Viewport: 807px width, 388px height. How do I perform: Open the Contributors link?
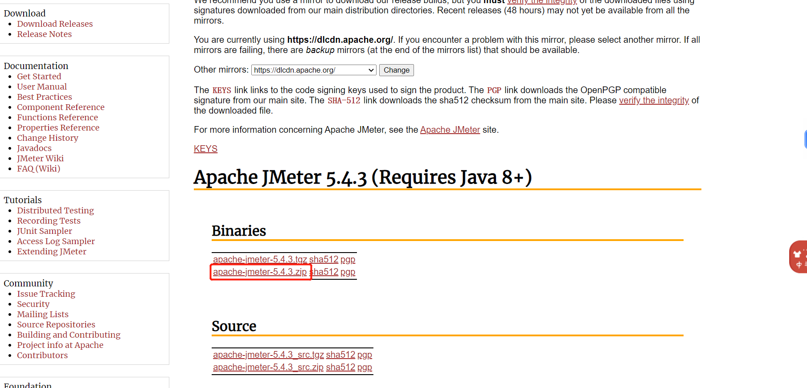pos(42,355)
